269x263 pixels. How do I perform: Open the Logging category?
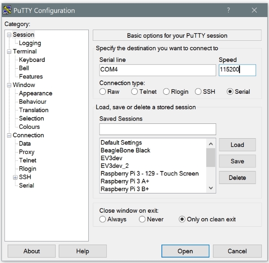(30, 43)
